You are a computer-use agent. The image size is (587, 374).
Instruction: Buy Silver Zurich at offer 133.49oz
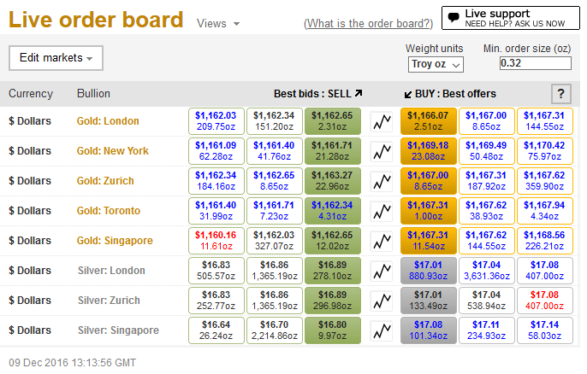(x=428, y=301)
